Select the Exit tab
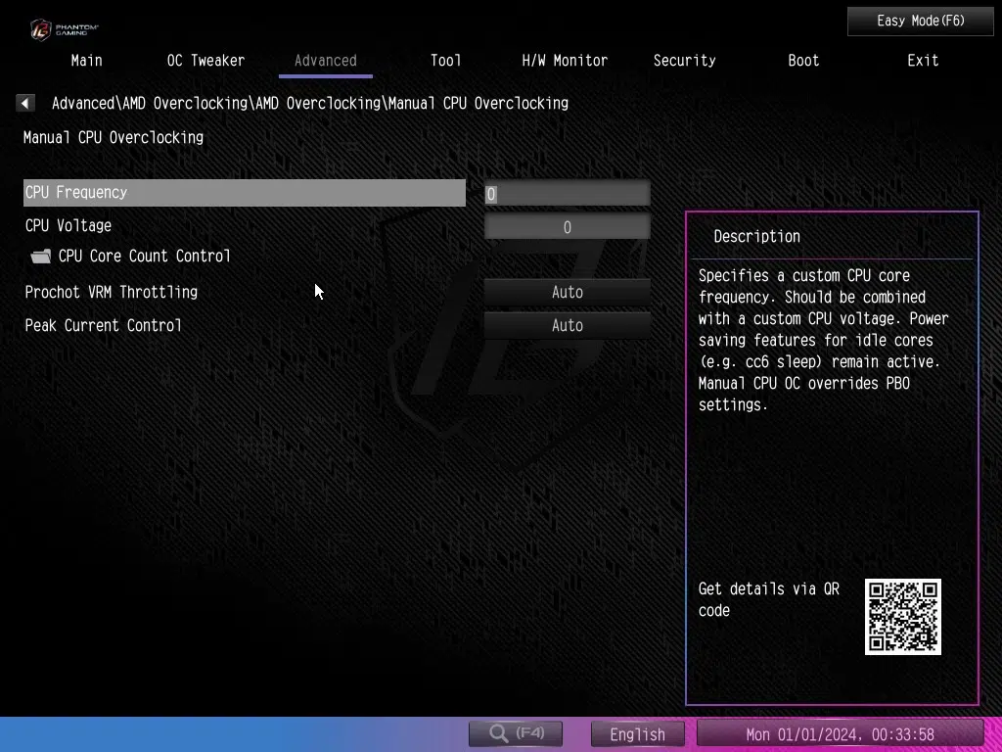This screenshot has width=1002, height=752. pyautogui.click(x=923, y=61)
